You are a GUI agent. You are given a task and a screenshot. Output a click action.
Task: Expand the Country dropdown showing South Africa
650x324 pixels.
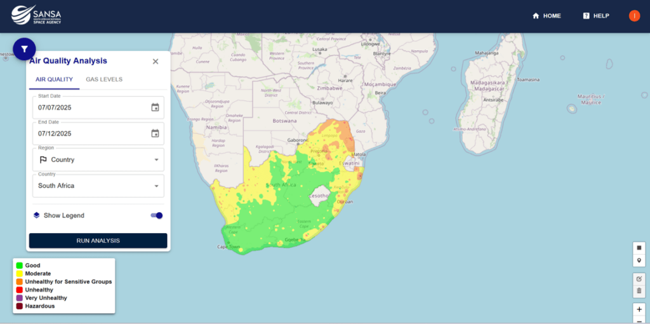click(98, 186)
